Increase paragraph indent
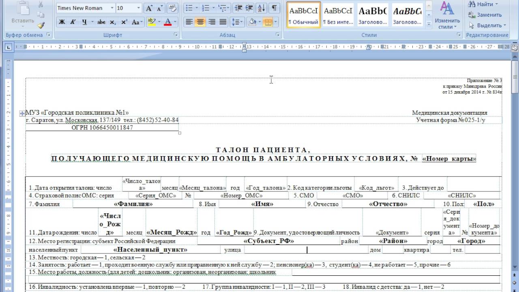Screen dimensions: 519x292 (249, 8)
